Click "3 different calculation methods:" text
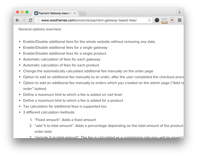 (x=49, y=112)
